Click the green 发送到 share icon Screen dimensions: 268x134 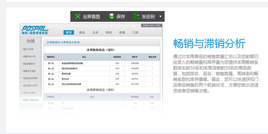(x=137, y=16)
